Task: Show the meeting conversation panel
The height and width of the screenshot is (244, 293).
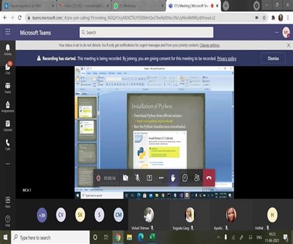Action: tap(185, 178)
